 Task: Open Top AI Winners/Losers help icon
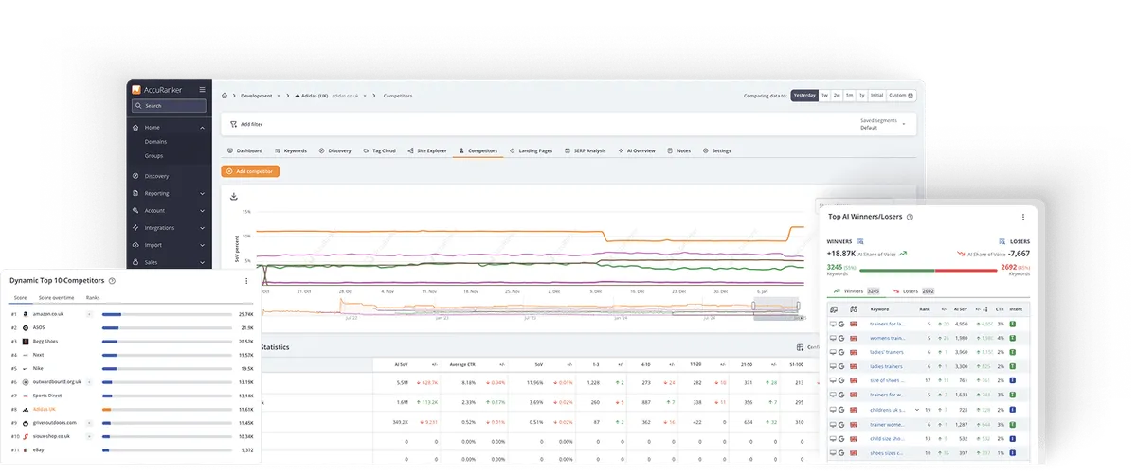910,217
